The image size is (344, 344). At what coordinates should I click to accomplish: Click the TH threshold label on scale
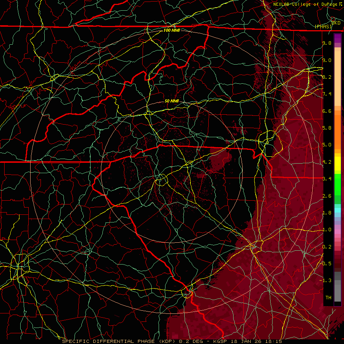[x=328, y=297]
